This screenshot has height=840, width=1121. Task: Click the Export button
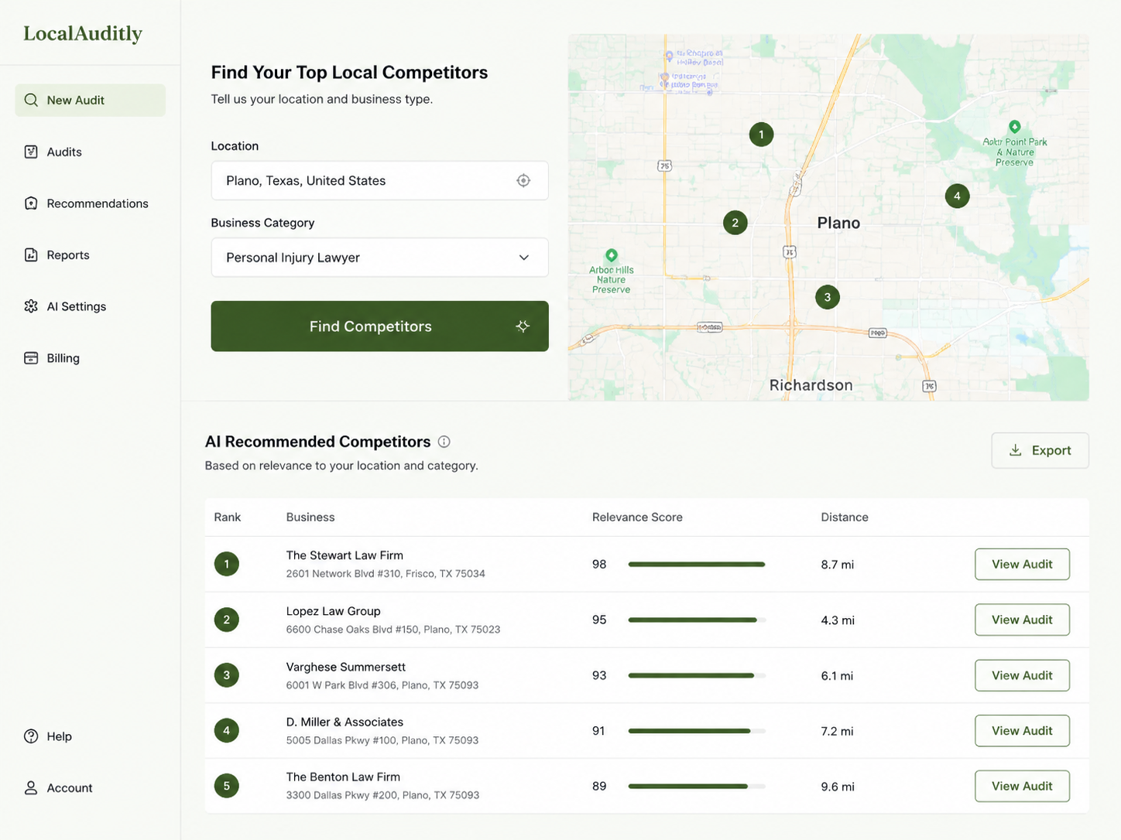tap(1040, 450)
